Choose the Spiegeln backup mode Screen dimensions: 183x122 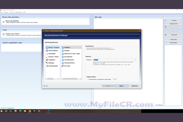tap(66, 51)
